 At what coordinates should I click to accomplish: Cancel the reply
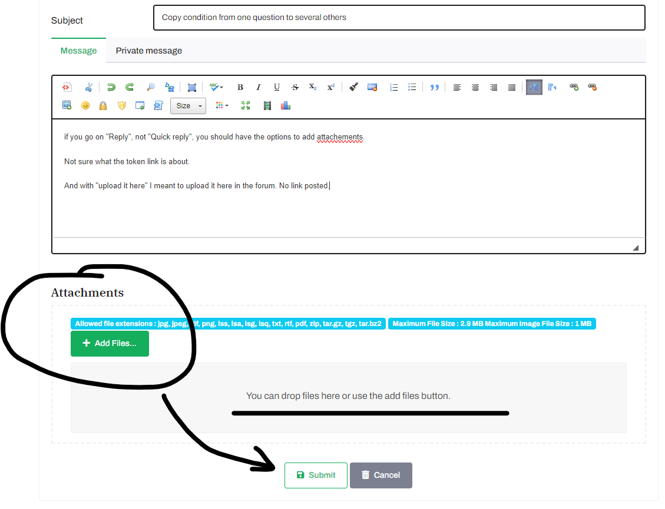381,475
